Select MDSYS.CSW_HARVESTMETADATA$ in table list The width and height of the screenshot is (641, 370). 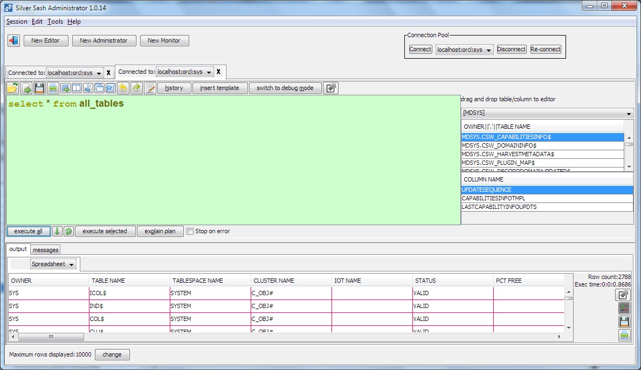tap(542, 154)
